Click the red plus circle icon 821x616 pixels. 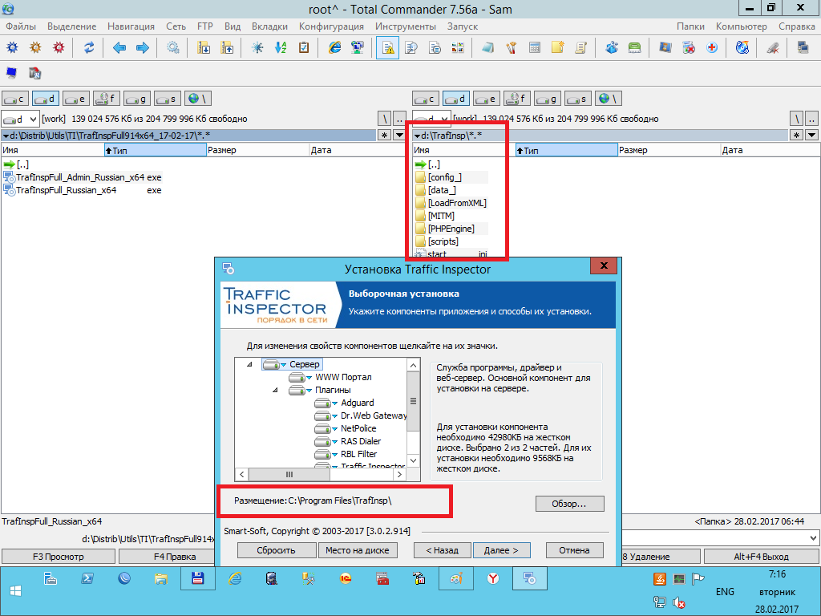[x=712, y=47]
